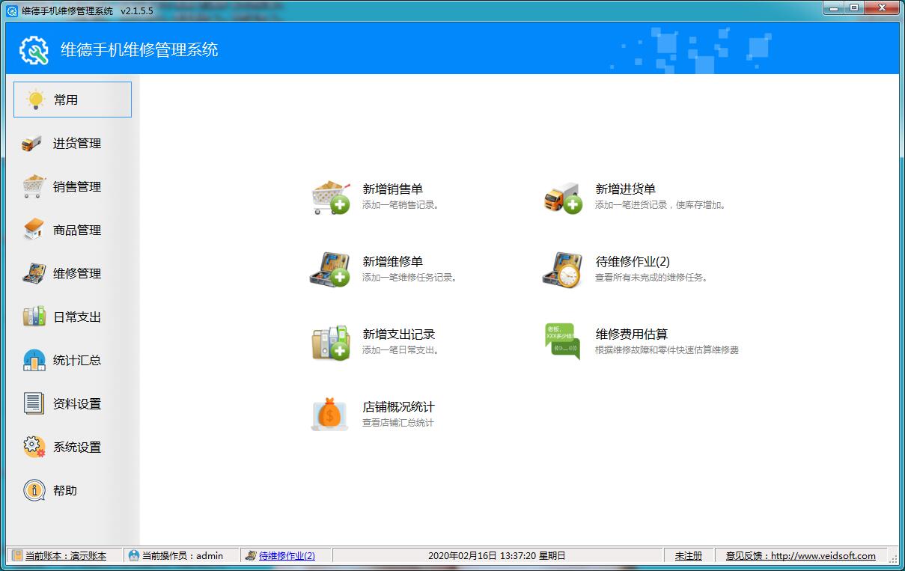Screen dimensions: 905x571
Task: Click the podium icon beside 统计汇总
Action: point(34,360)
